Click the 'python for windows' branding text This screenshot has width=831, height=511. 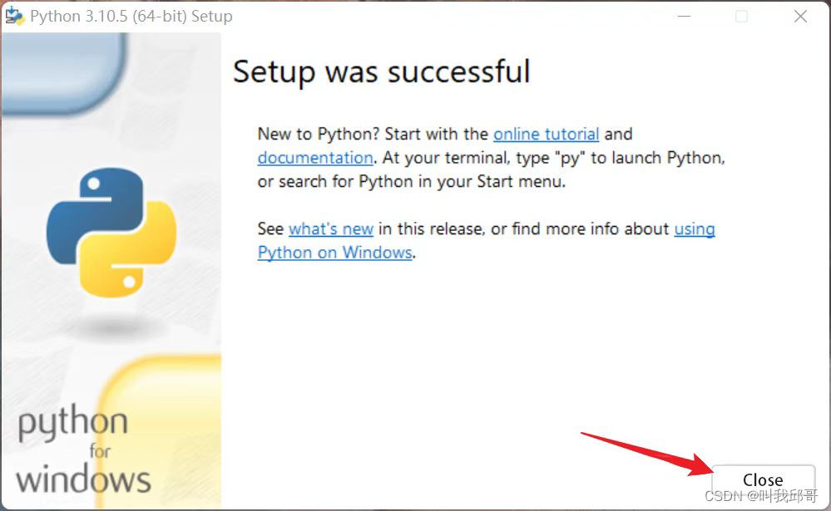click(x=83, y=453)
